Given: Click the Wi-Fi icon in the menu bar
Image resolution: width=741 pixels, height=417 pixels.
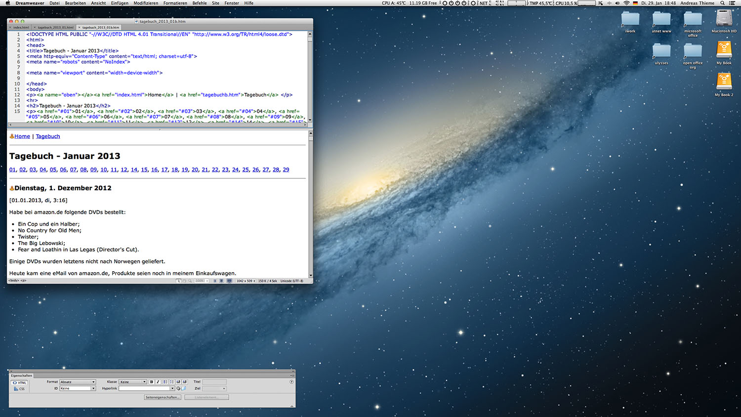Looking at the screenshot, I should pos(626,3).
